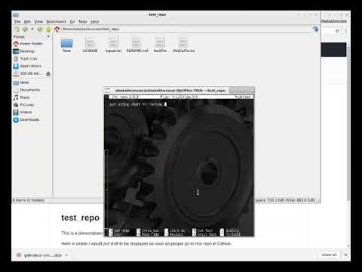Select the Videos bookmark
Image resolution: width=362 pixels, height=272 pixels.
[23, 112]
